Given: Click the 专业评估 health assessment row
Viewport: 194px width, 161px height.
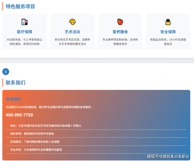Looking at the screenshot, I should coord(36,150).
